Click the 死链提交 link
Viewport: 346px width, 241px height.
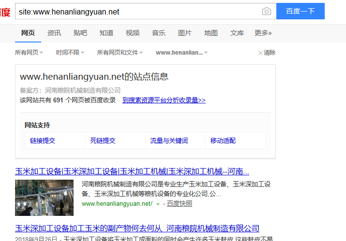click(x=103, y=141)
